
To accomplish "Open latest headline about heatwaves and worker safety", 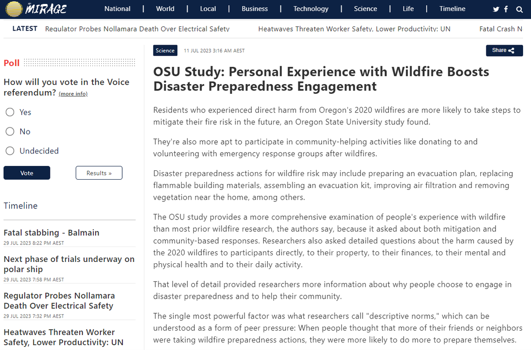I will coord(354,29).
